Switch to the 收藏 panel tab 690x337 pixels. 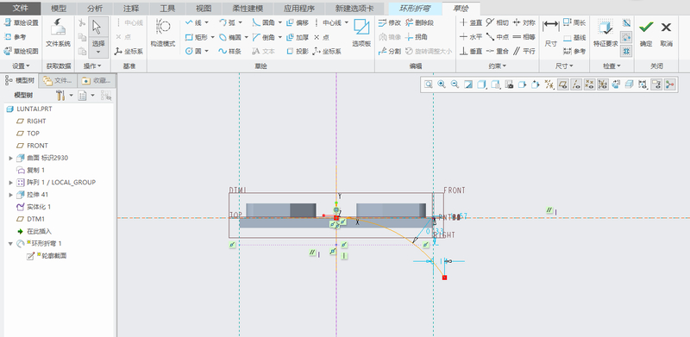(97, 80)
